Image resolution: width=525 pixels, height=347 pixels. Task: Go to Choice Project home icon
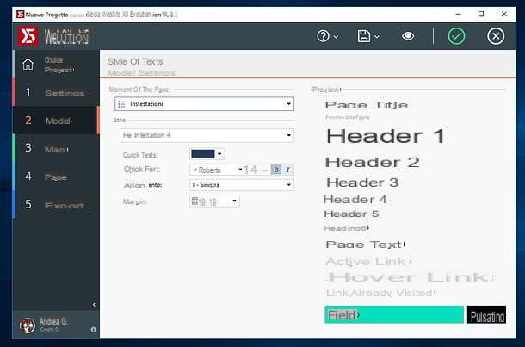click(x=28, y=65)
